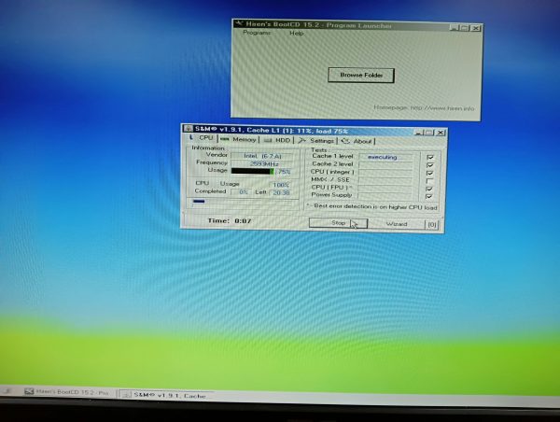The width and height of the screenshot is (560, 422).
Task: Open the Programs menu
Action: tap(257, 34)
